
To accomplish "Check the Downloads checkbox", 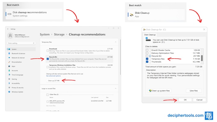I will point(48,51).
